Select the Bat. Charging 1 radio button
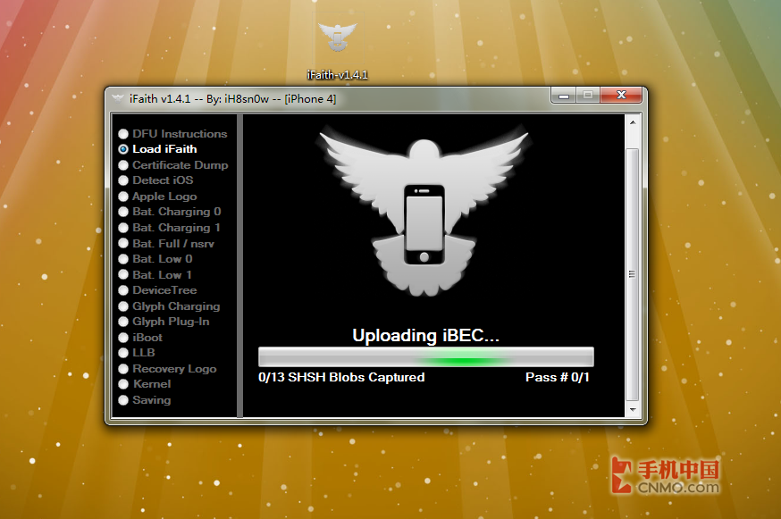This screenshot has width=781, height=519. click(123, 228)
